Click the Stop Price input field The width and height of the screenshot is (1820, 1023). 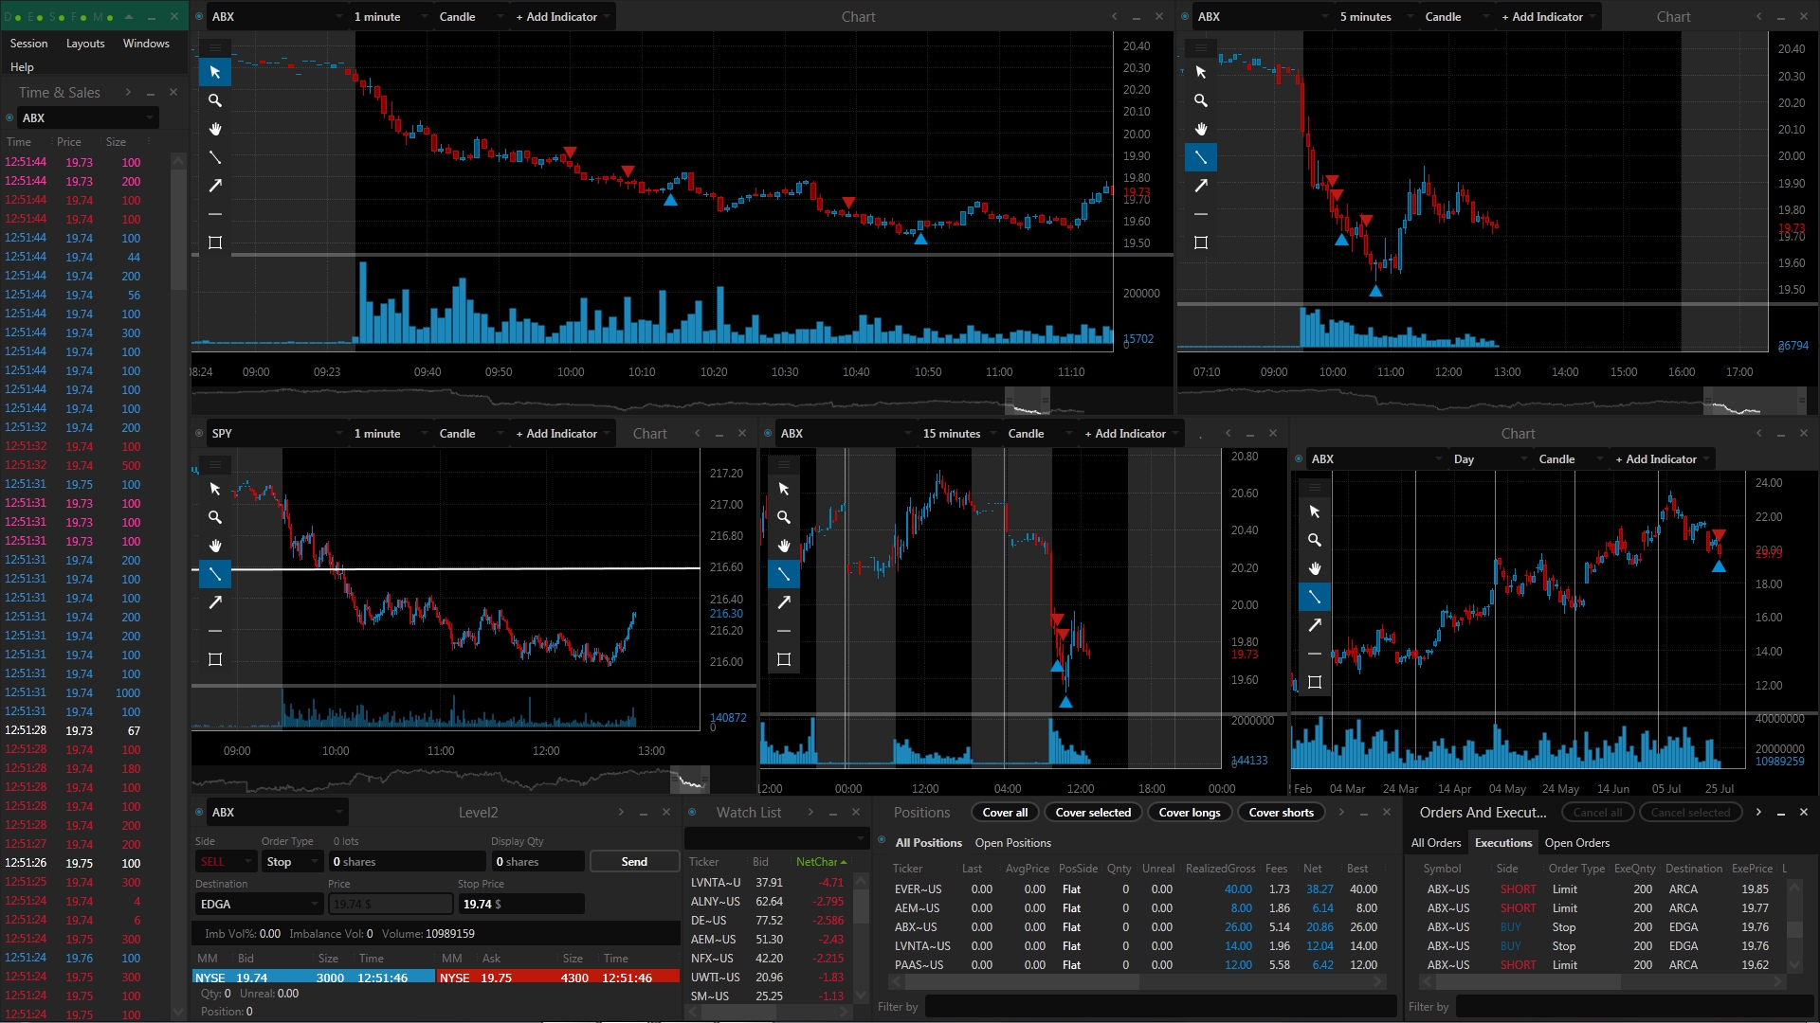pos(521,905)
